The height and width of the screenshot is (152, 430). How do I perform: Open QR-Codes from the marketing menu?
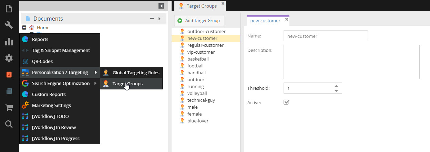[x=42, y=61]
